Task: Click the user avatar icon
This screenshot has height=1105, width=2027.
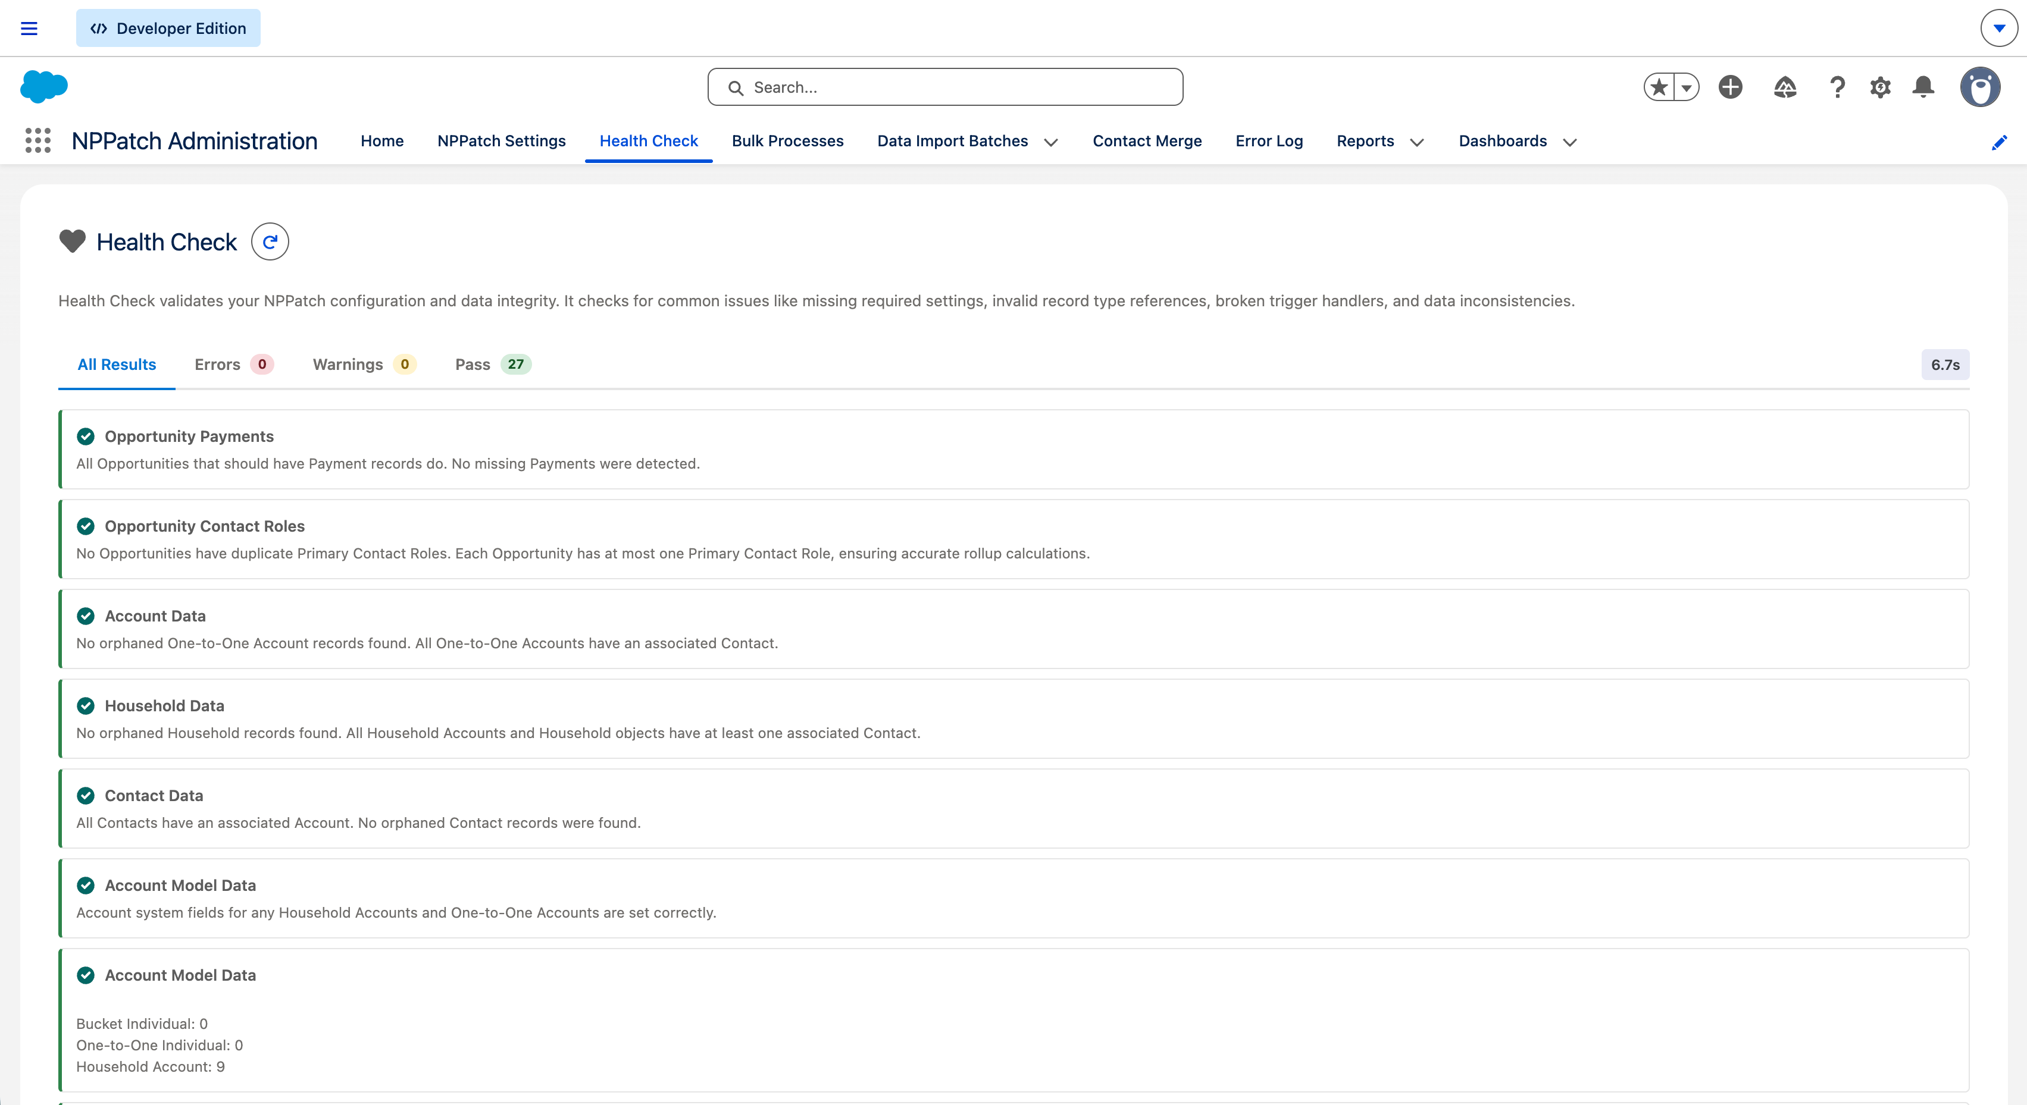Action: (x=1981, y=86)
